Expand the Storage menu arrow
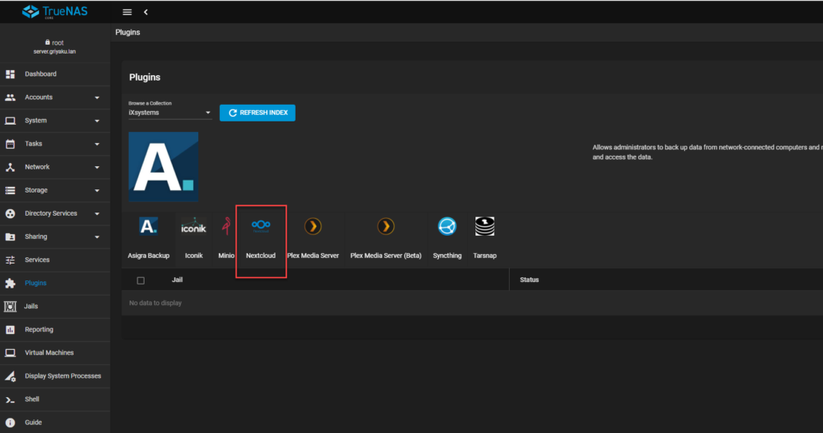 (x=97, y=190)
